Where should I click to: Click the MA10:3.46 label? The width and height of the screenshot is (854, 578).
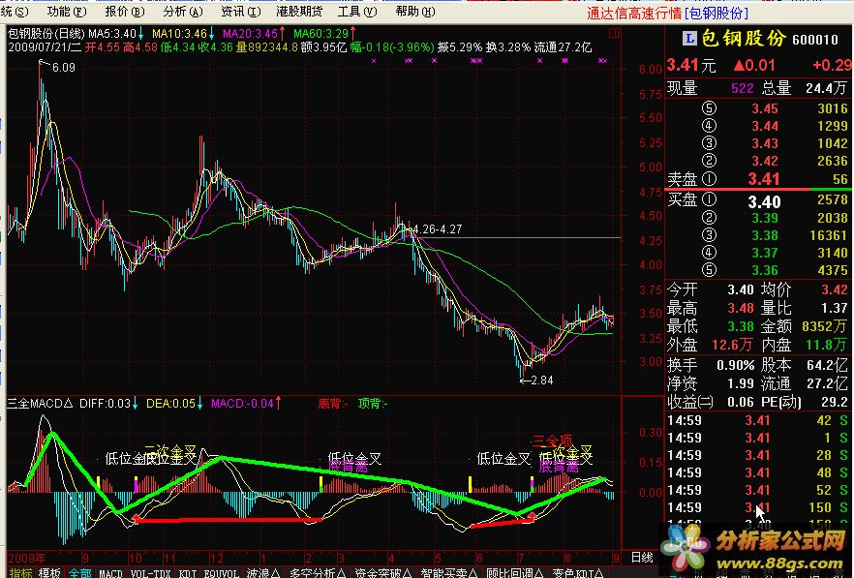[180, 34]
